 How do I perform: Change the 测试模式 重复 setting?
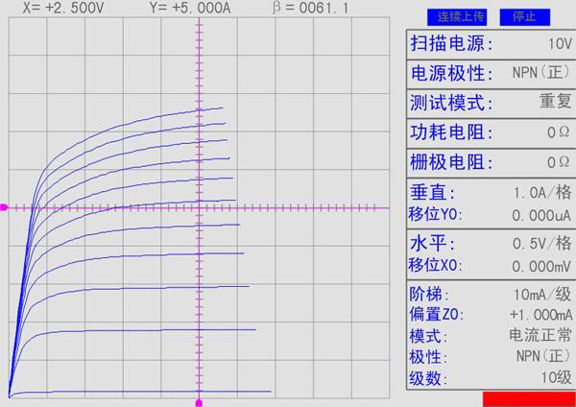pyautogui.click(x=491, y=103)
